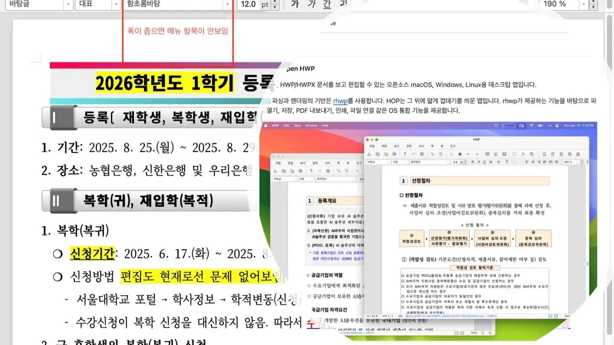Screen dimensions: 614x345
Task: Click the highlighted title 2026학년도 1학기
Action: [165, 82]
